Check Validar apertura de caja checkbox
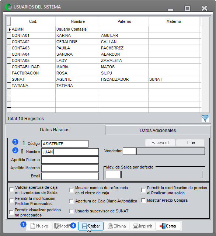Screen dimensions: 216x236 click(11, 190)
